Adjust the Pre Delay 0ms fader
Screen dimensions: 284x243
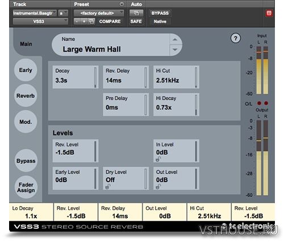[145, 105]
